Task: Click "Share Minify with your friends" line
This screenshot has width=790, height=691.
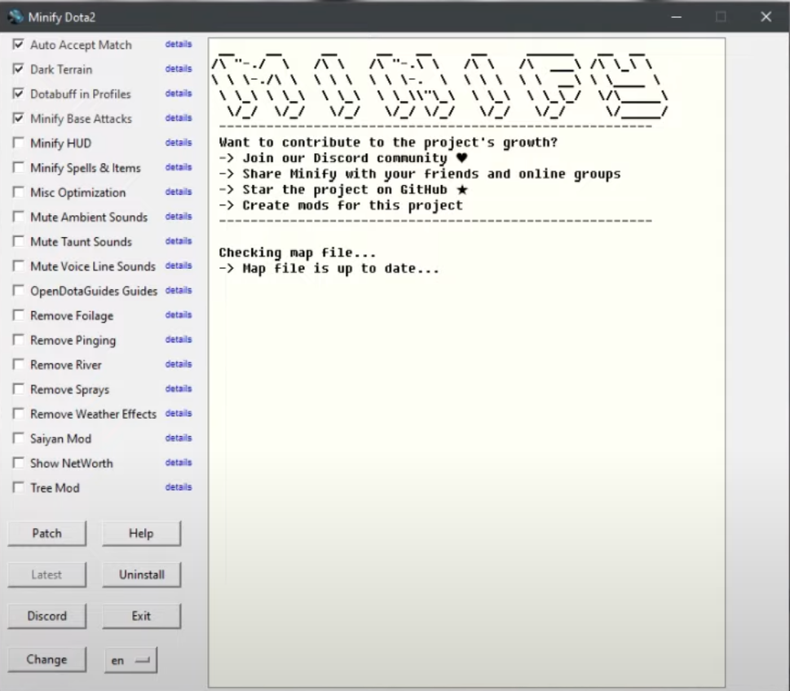Action: click(x=420, y=174)
